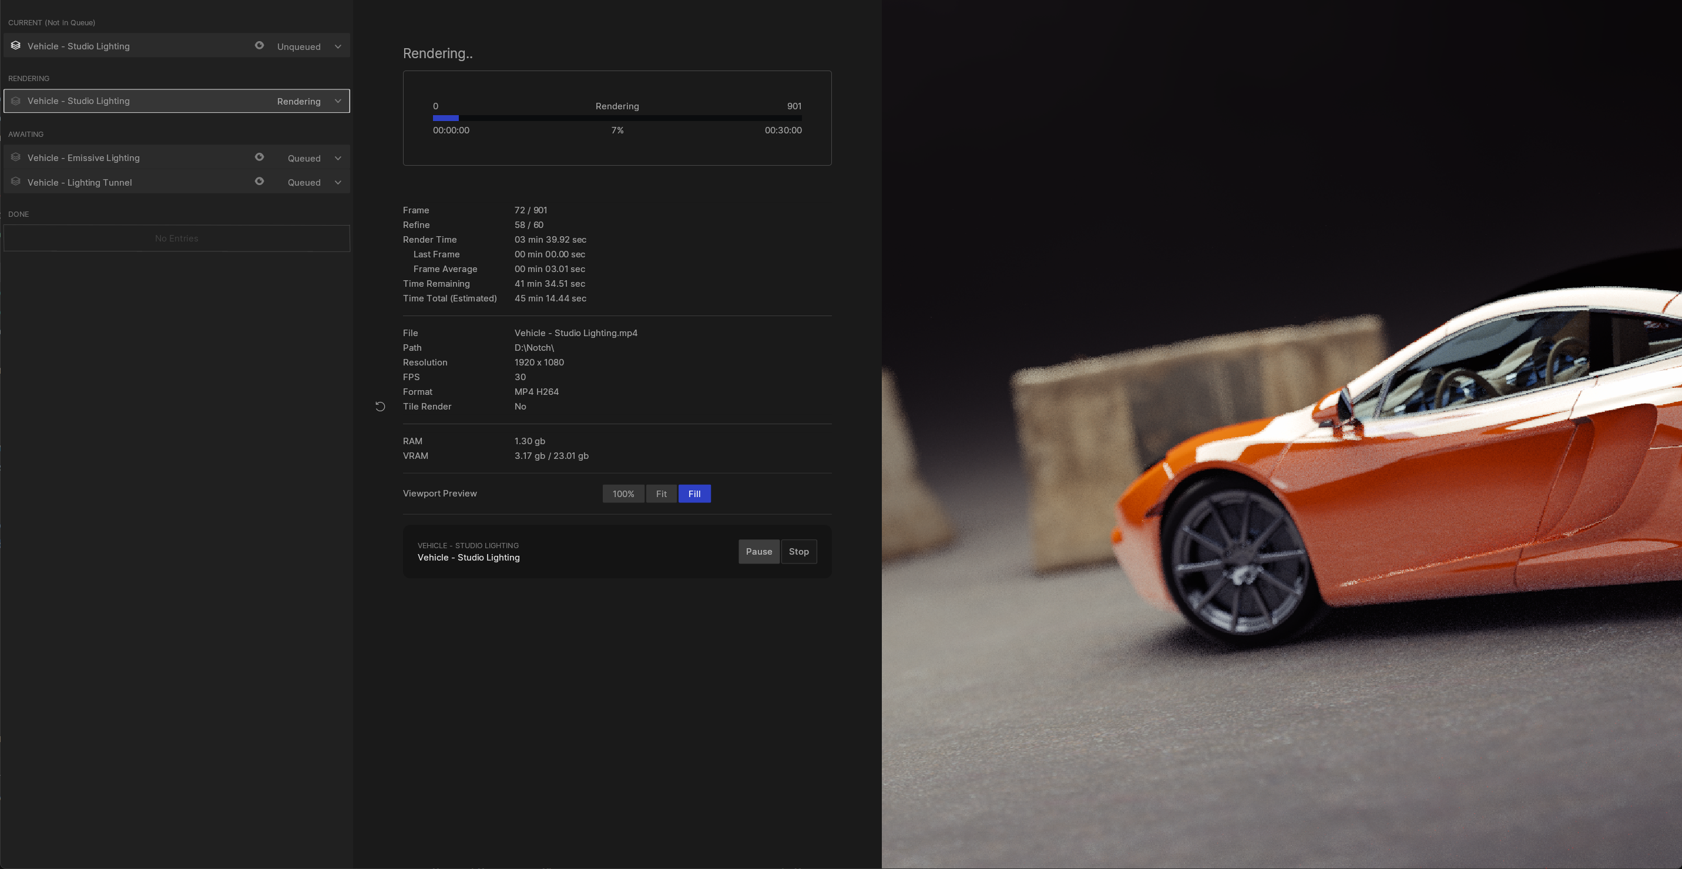1682x869 pixels.
Task: Open the Rendering status dropdown
Action: pyautogui.click(x=338, y=101)
